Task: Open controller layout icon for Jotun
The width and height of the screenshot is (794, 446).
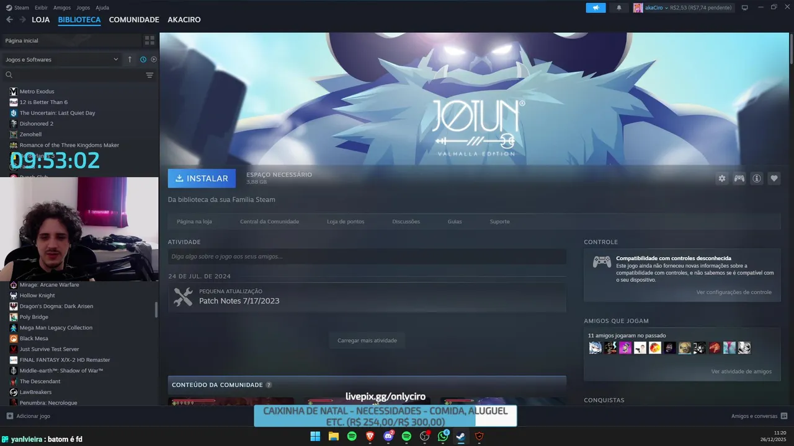Action: [739, 178]
